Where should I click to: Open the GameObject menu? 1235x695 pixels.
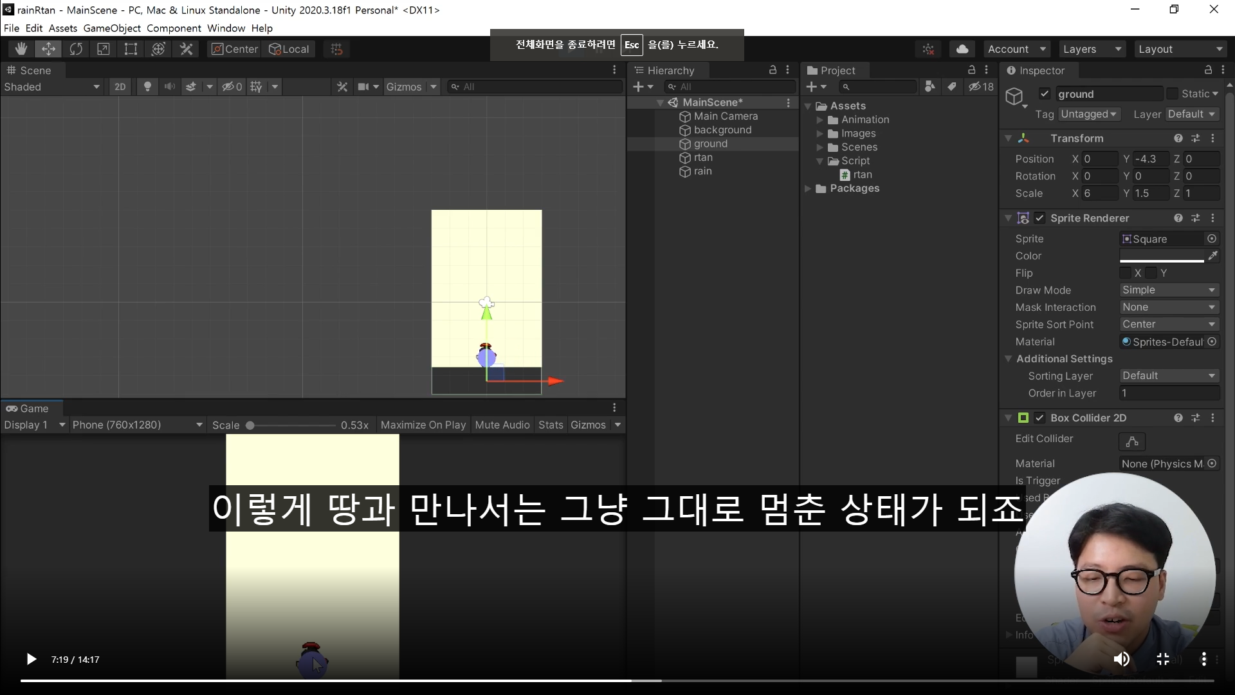(x=111, y=28)
